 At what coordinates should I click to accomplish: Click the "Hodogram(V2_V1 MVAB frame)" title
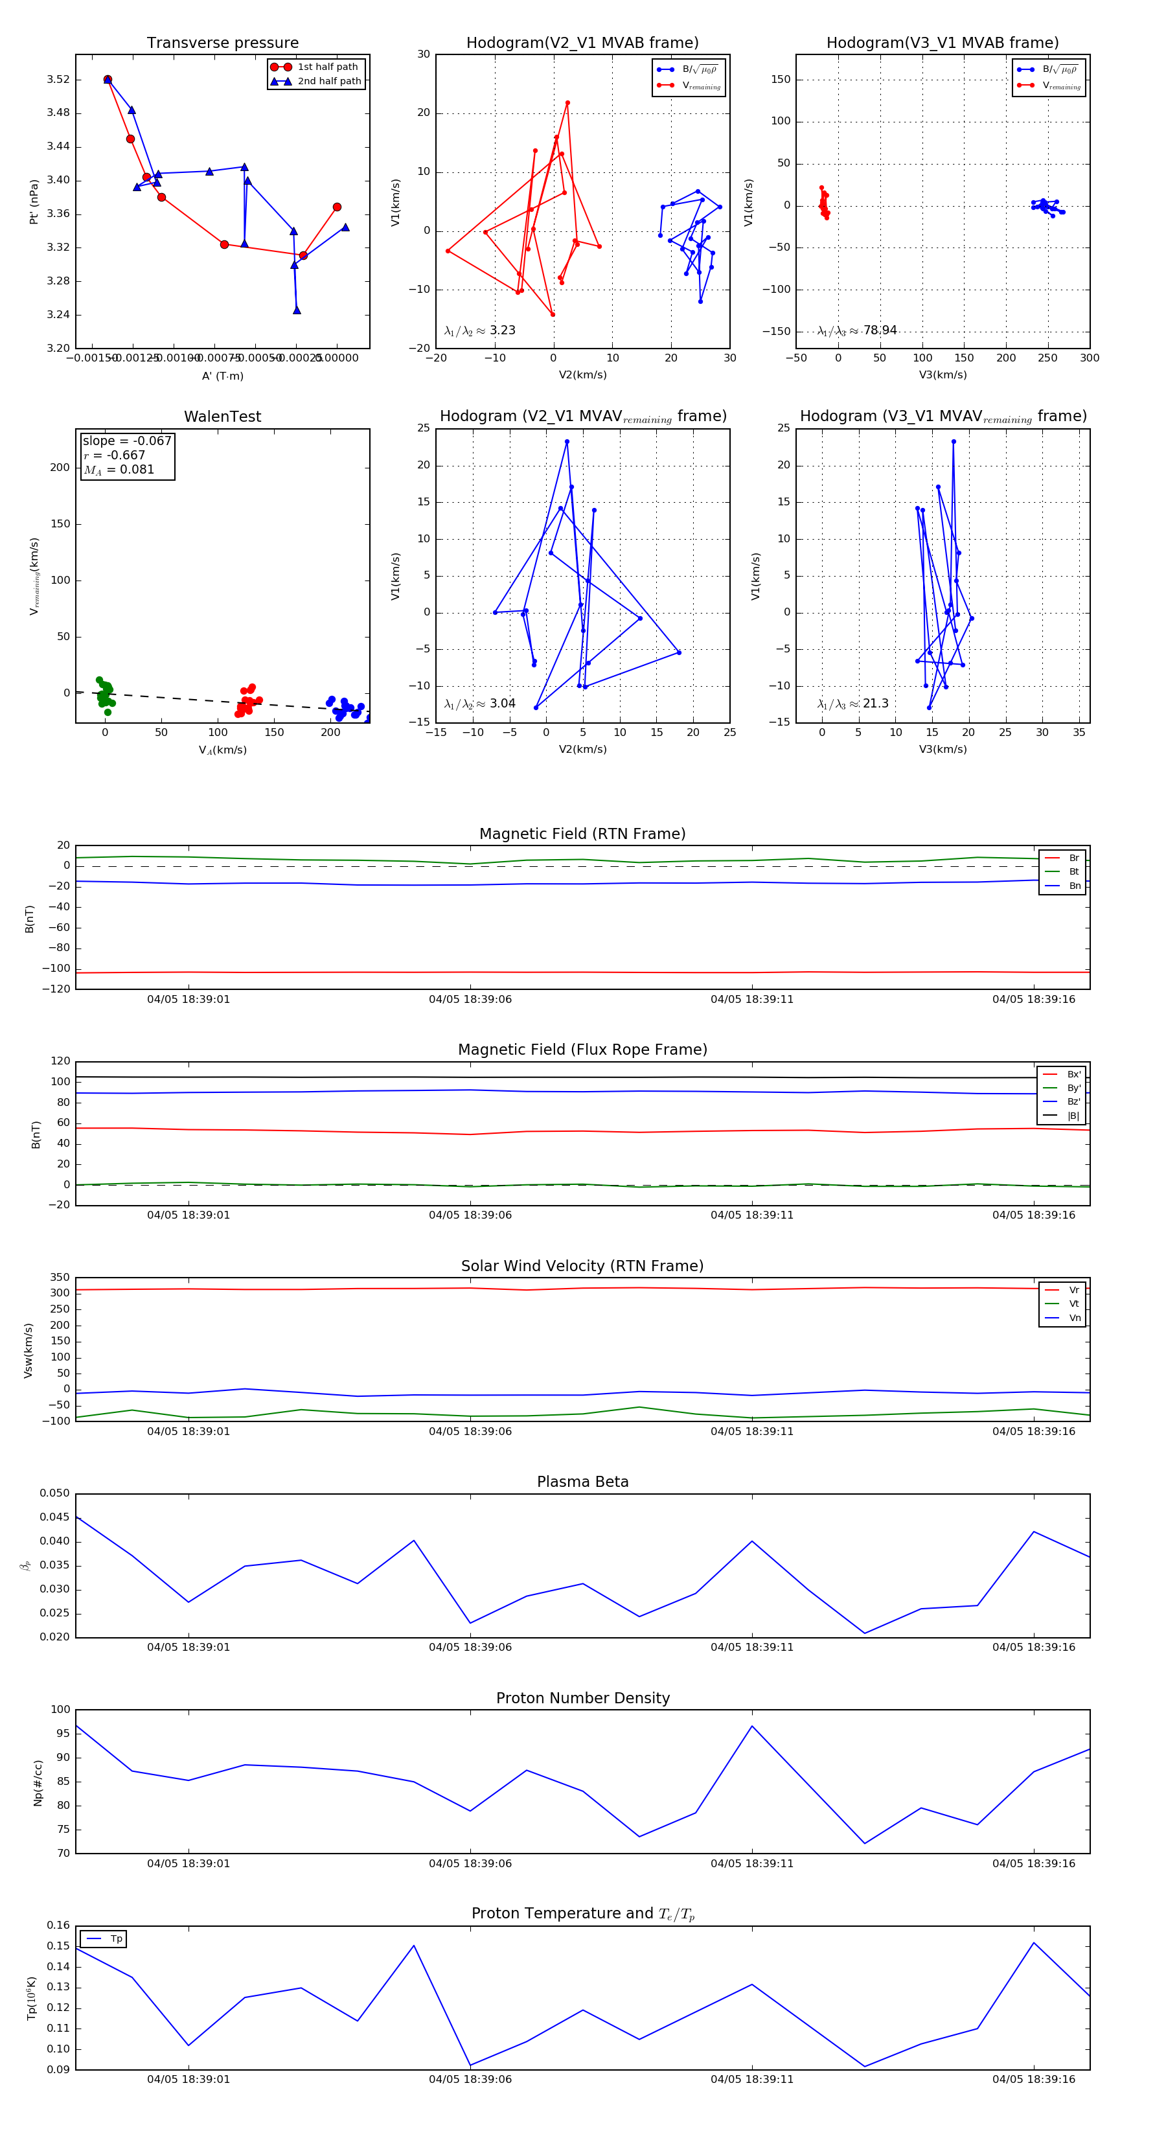(x=582, y=43)
